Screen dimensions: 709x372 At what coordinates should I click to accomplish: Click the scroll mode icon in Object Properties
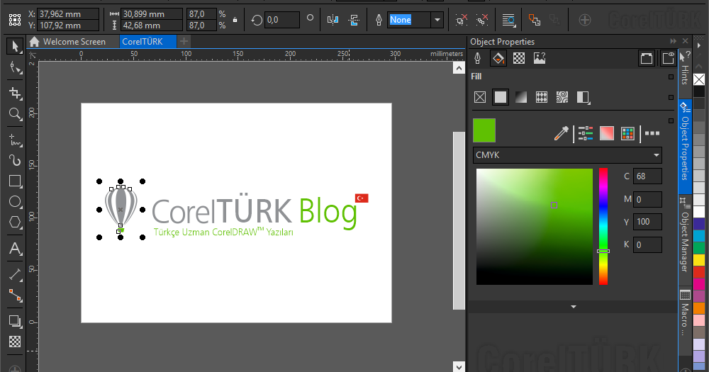[x=647, y=58]
